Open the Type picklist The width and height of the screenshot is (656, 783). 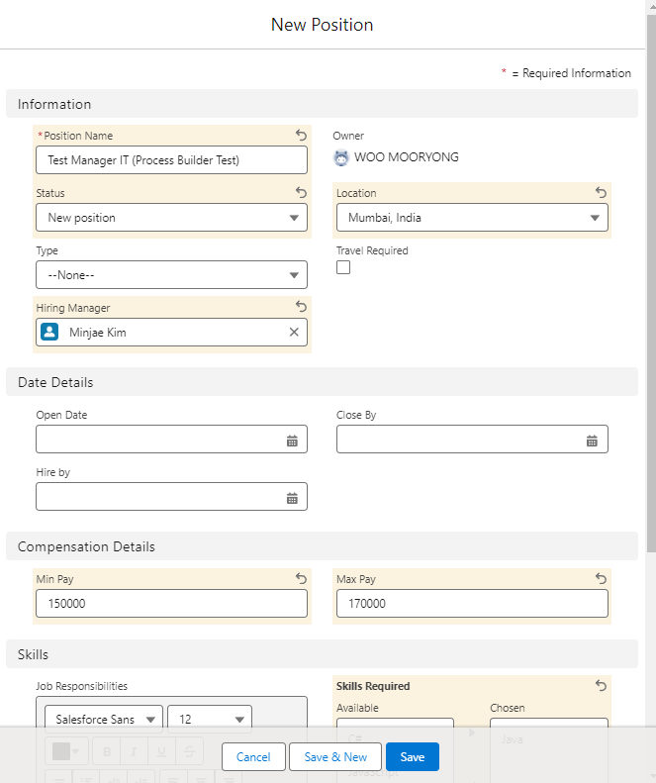pos(171,275)
